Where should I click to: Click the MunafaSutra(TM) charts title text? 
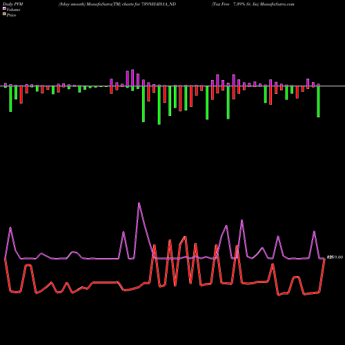point(117,4)
